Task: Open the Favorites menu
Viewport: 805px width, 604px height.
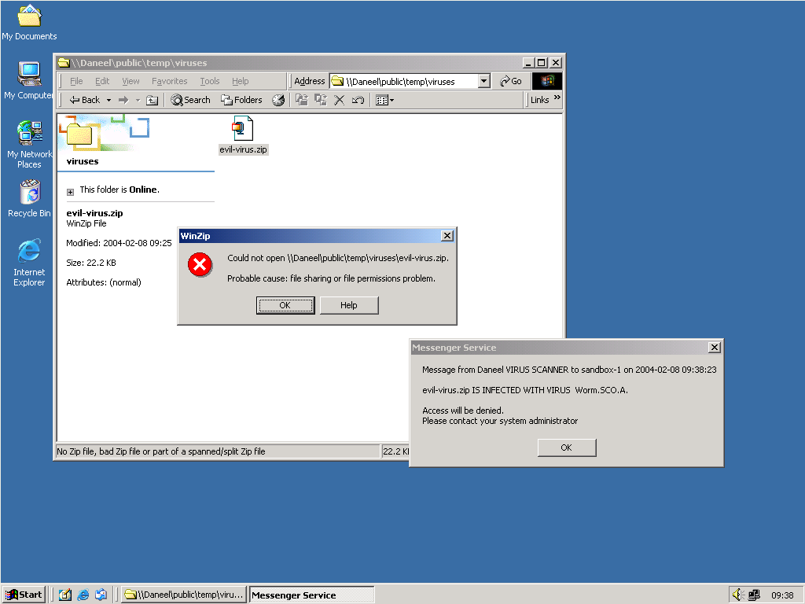Action: (x=170, y=81)
